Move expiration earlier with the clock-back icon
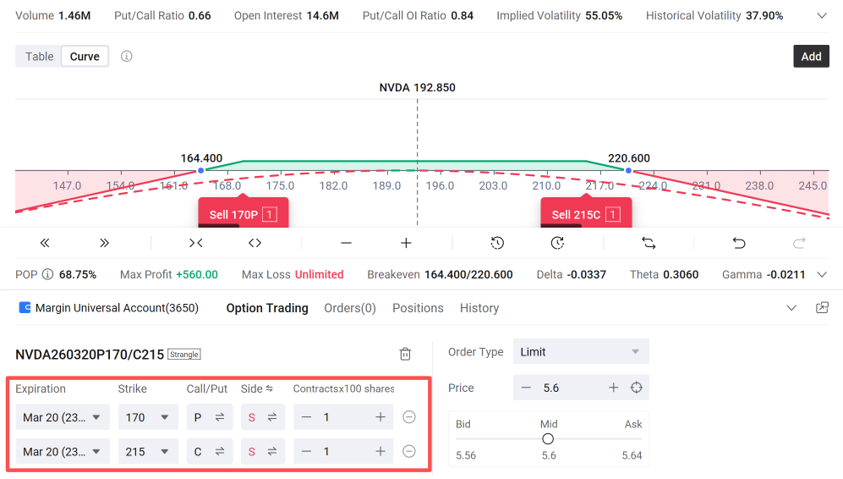Screen dimensions: 843x479 point(497,243)
